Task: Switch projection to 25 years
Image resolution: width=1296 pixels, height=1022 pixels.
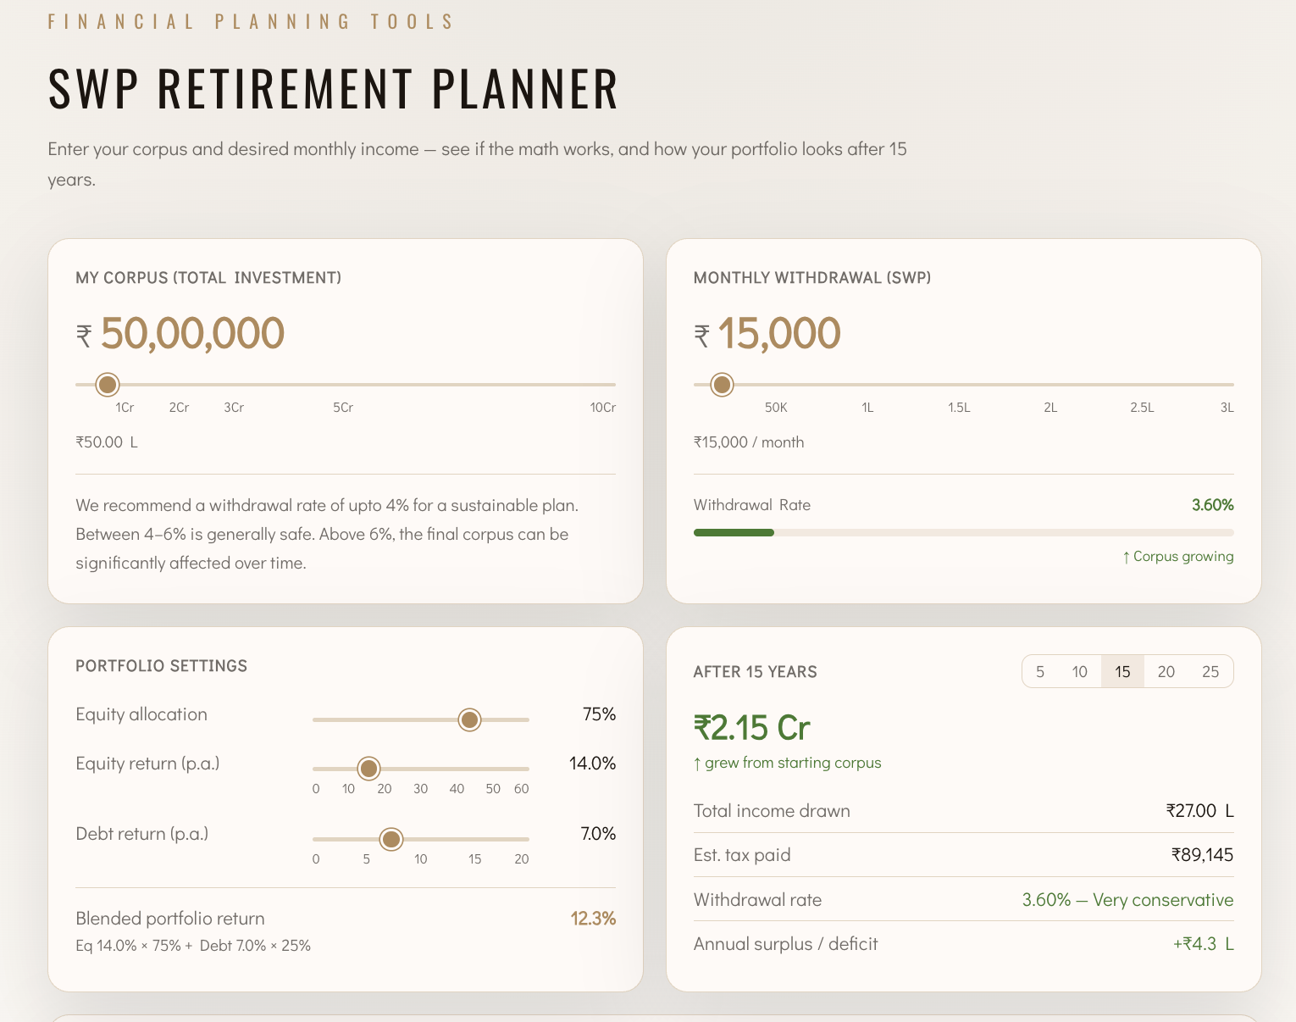Action: click(x=1210, y=671)
